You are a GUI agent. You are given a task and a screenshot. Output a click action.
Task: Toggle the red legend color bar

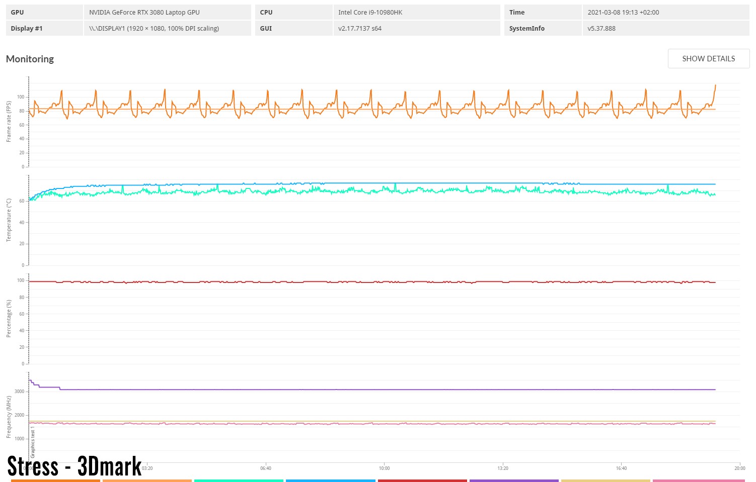pyautogui.click(x=422, y=480)
